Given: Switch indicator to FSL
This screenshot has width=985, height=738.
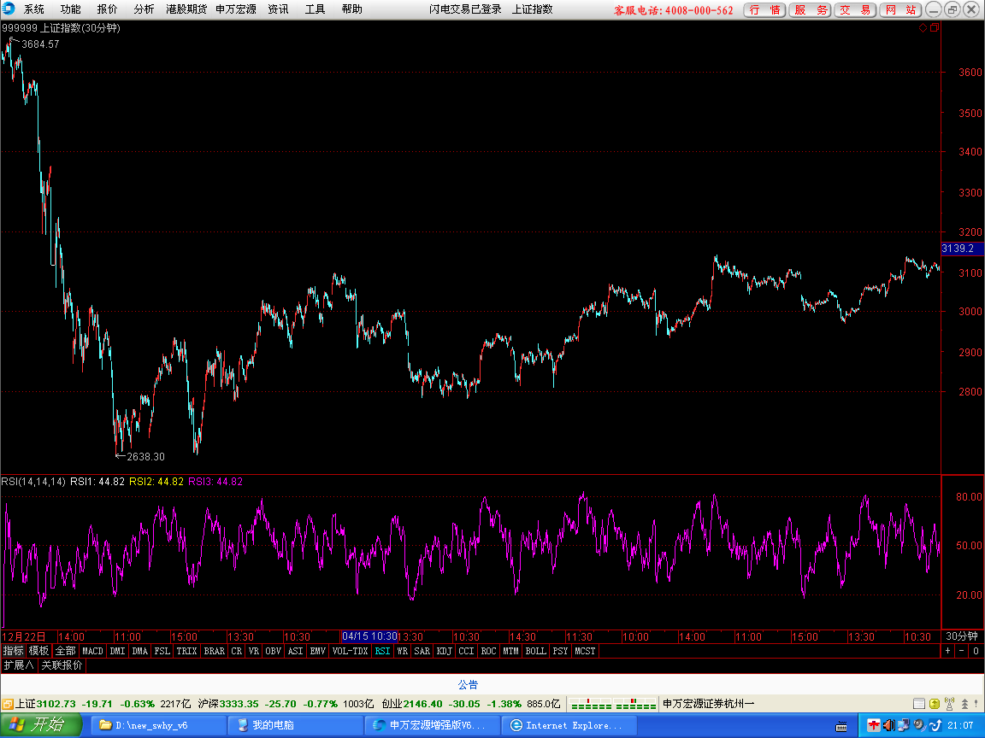Looking at the screenshot, I should coord(162,651).
